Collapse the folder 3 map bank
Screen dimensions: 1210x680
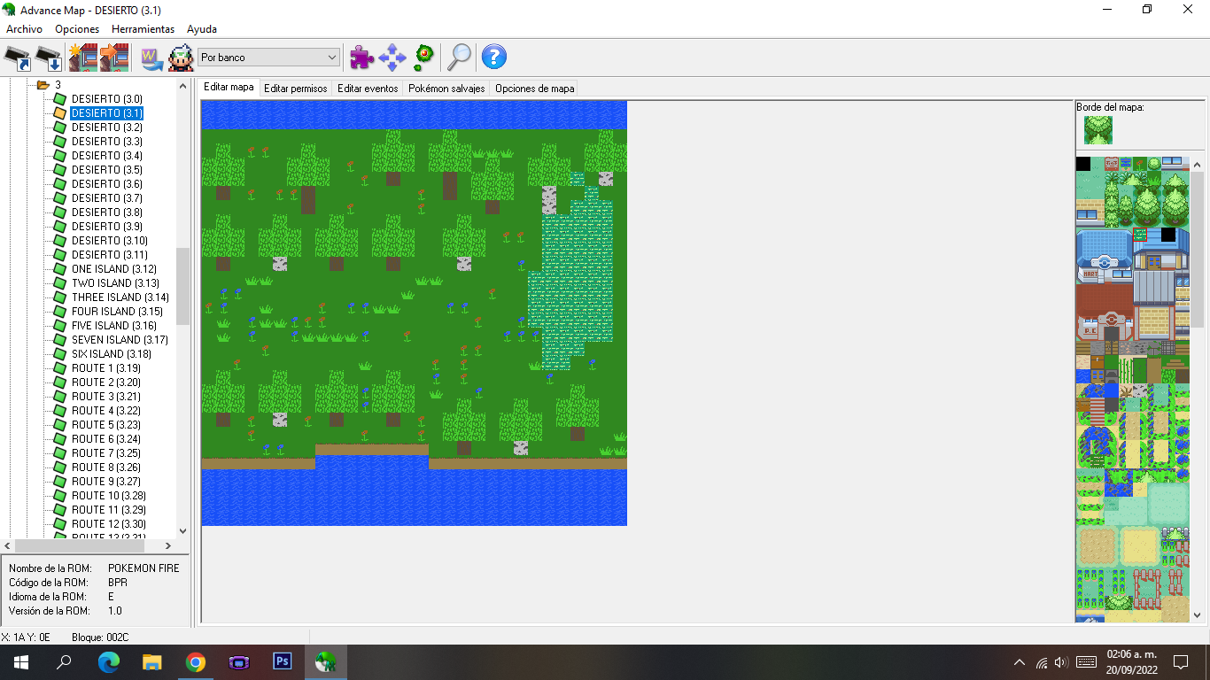coord(43,85)
